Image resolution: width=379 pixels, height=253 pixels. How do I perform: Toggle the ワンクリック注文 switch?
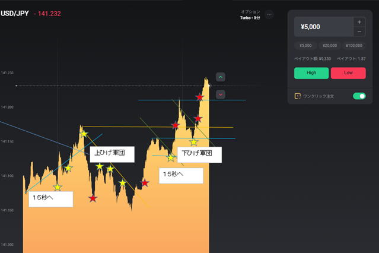359,96
